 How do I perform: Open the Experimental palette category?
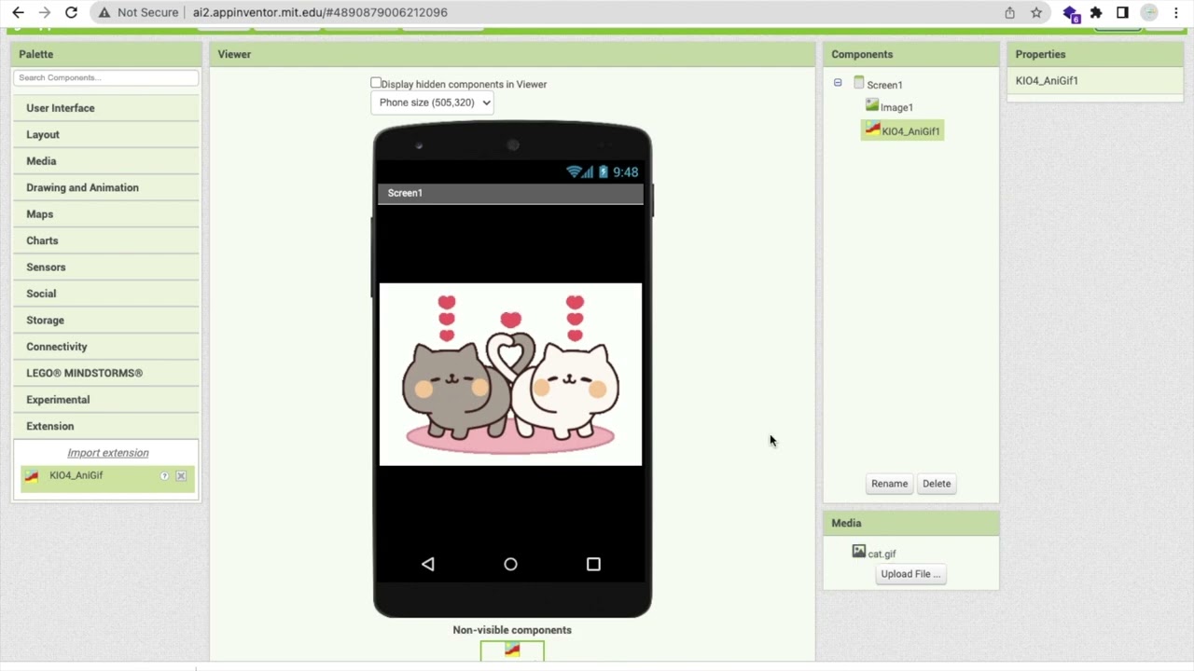tap(106, 400)
